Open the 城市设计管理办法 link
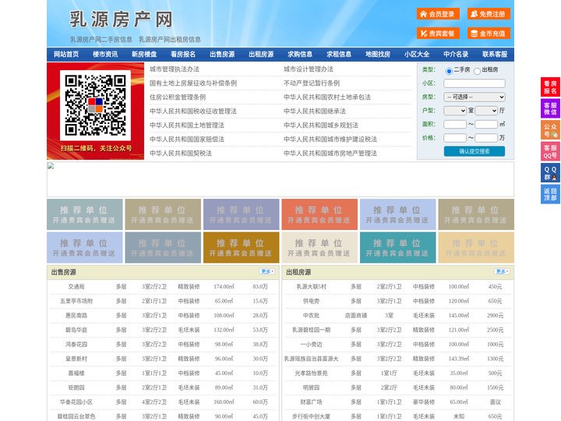 pos(309,69)
